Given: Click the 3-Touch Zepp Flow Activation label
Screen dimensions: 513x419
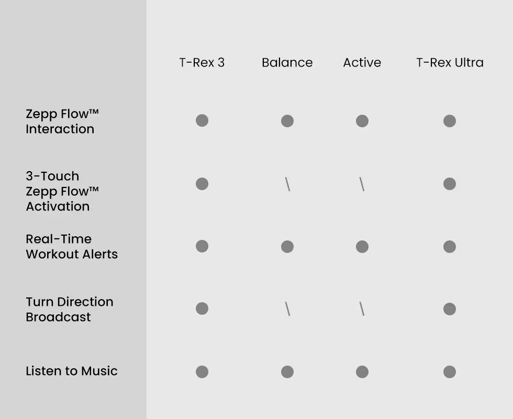Looking at the screenshot, I should click(x=62, y=191).
